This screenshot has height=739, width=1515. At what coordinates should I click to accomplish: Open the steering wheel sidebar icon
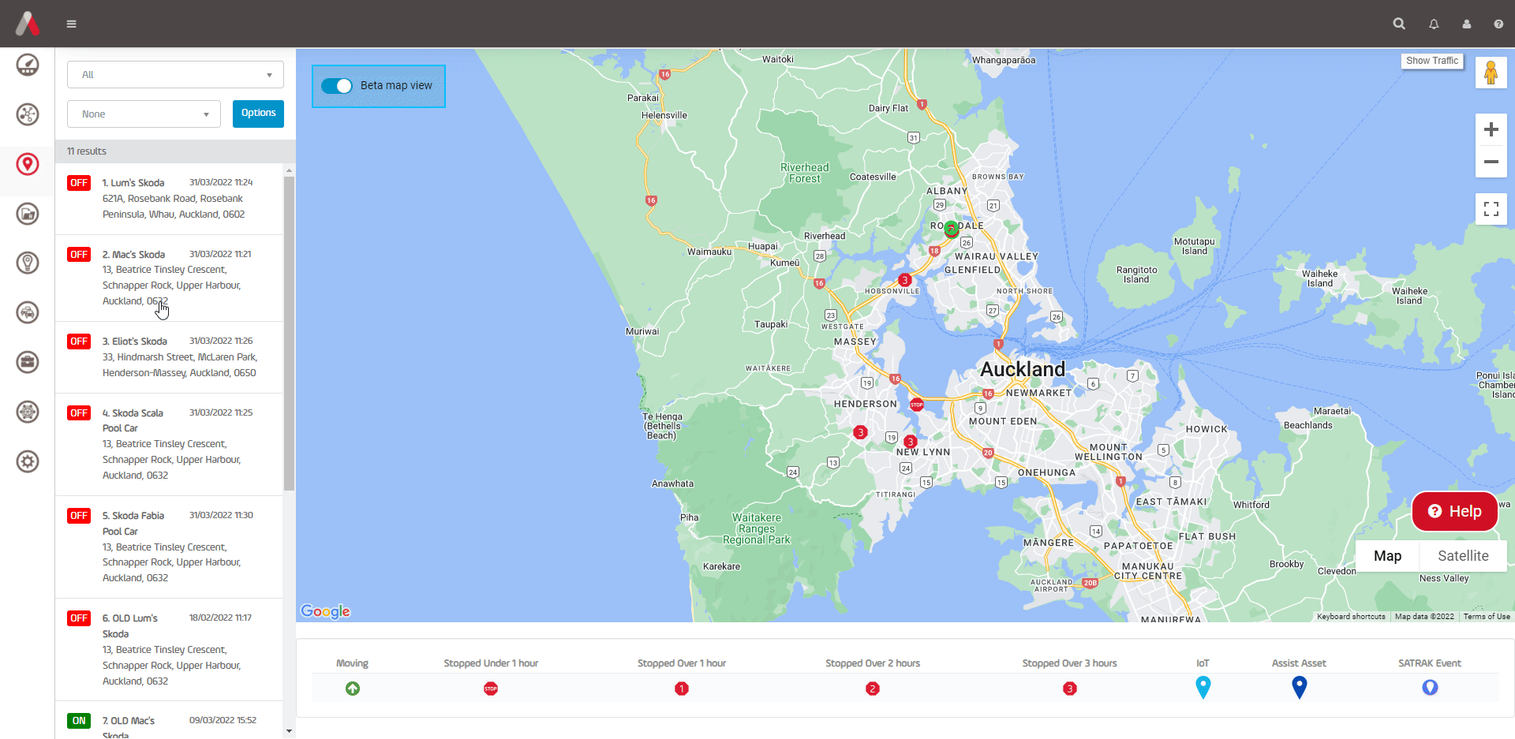(x=28, y=412)
